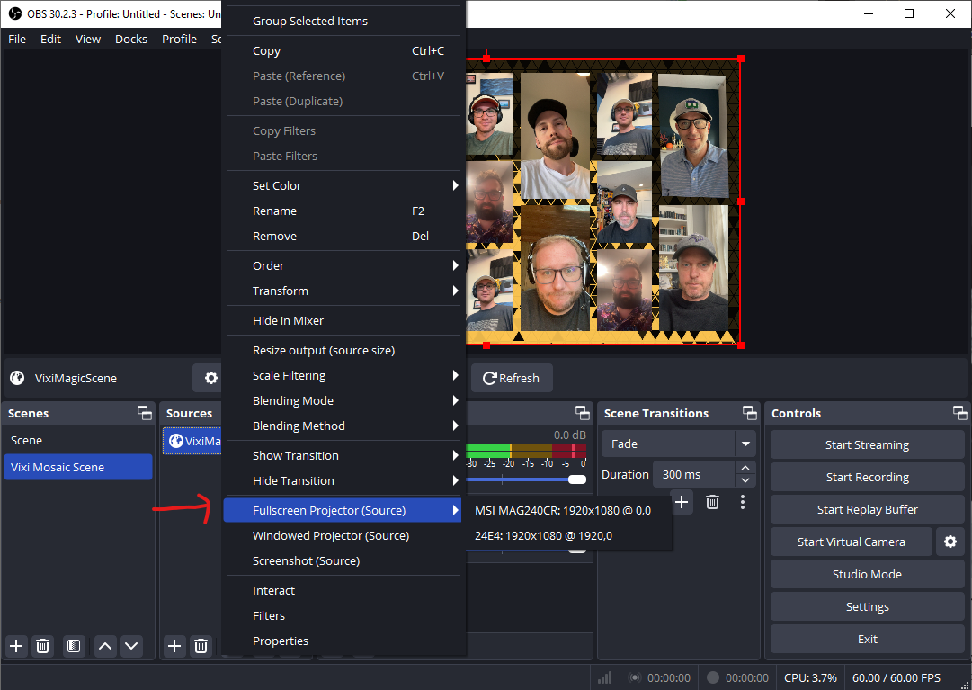This screenshot has height=690, width=972.
Task: Open the Docks menu
Action: [x=131, y=39]
